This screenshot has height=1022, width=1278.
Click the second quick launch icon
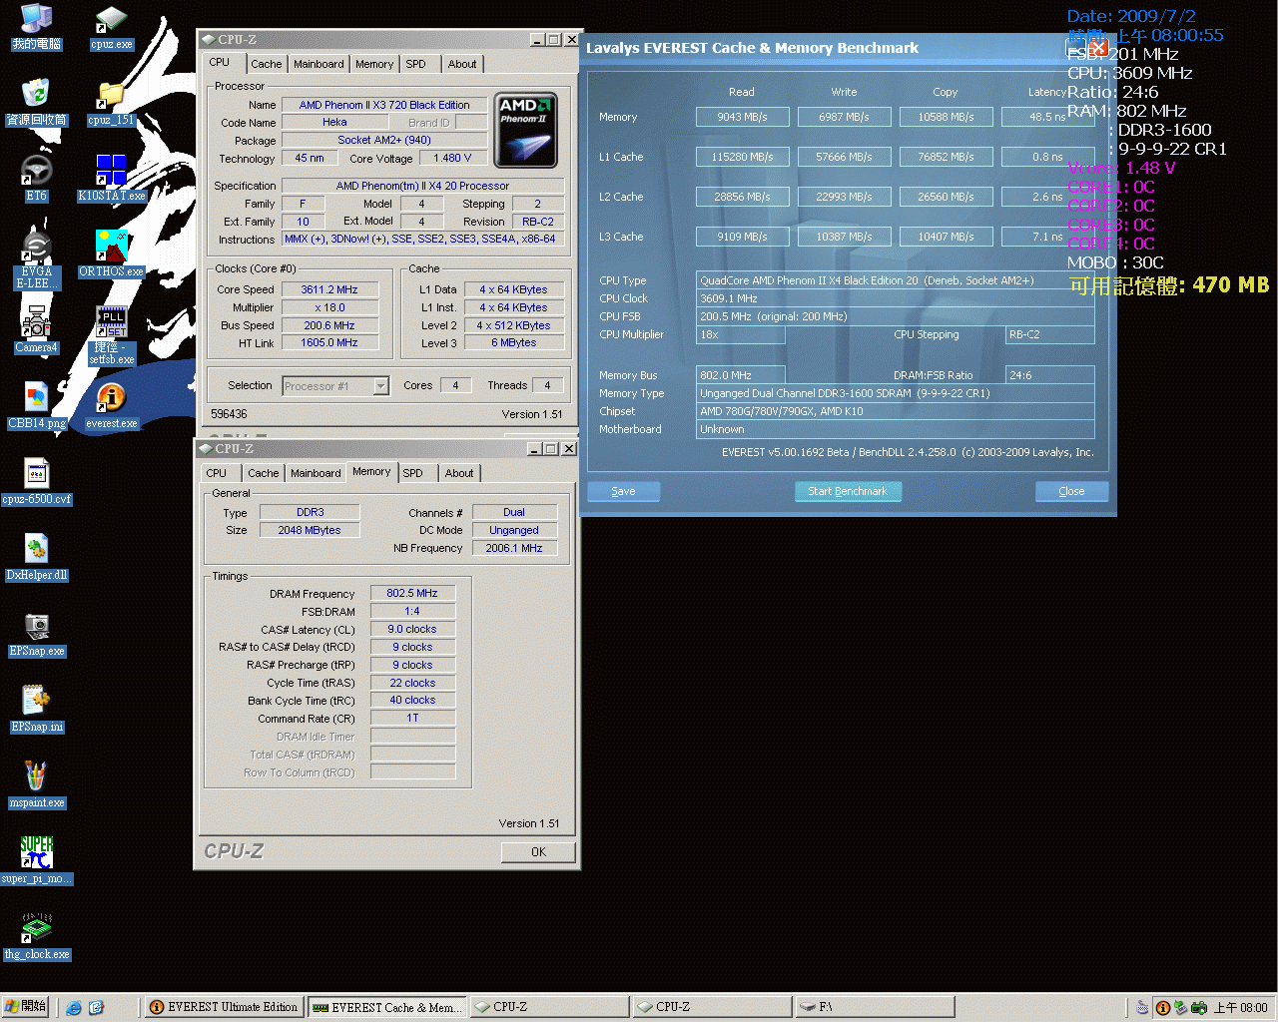pyautogui.click(x=96, y=1008)
